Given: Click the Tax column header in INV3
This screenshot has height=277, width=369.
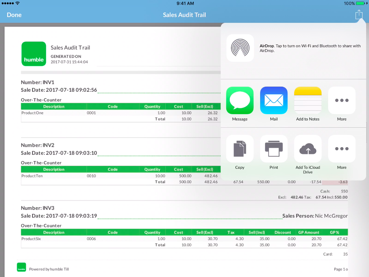Looking at the screenshot, I should tap(231, 233).
